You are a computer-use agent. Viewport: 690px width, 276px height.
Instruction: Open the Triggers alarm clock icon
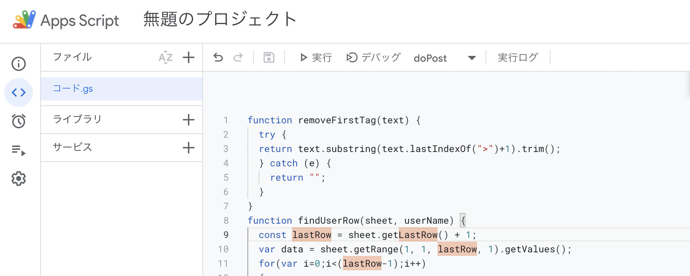click(x=19, y=121)
